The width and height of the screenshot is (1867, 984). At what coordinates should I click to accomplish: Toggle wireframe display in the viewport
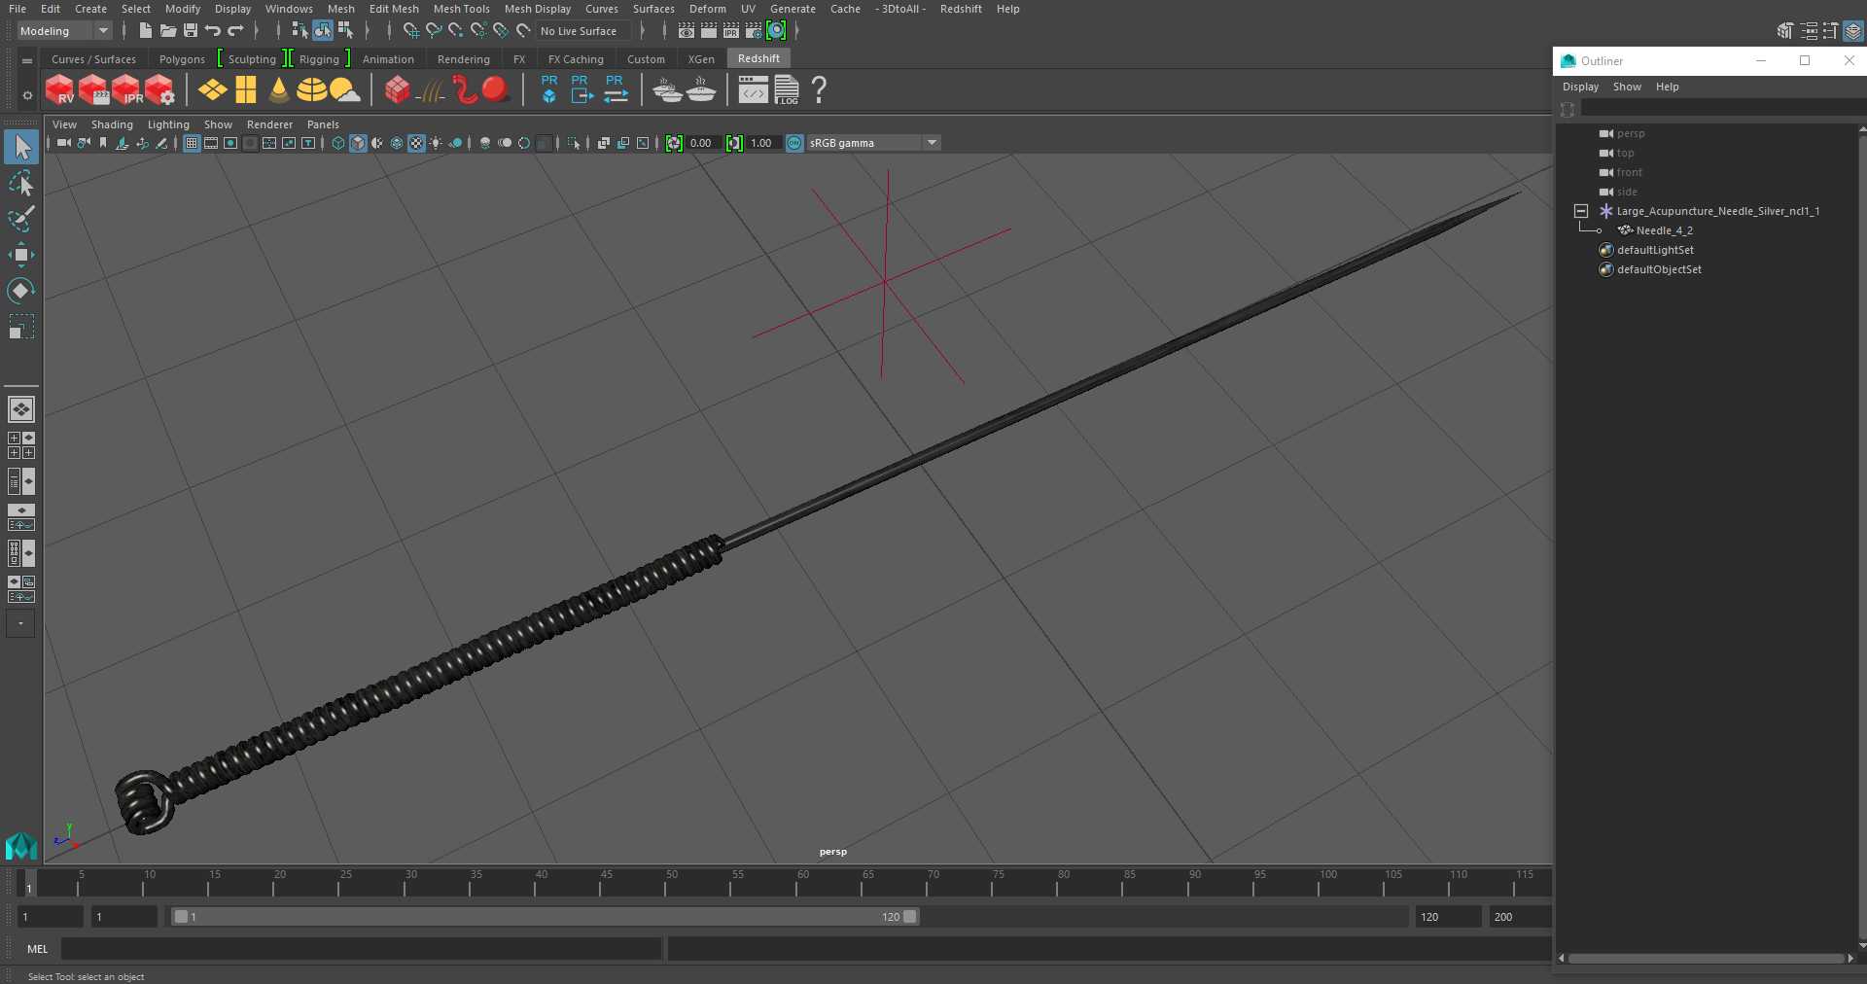pos(338,143)
